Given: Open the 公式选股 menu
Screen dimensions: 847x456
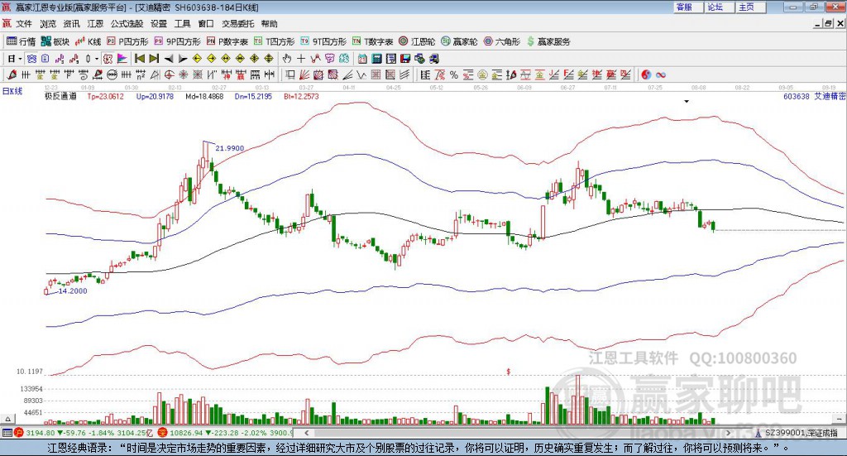Looking at the screenshot, I should 127,24.
